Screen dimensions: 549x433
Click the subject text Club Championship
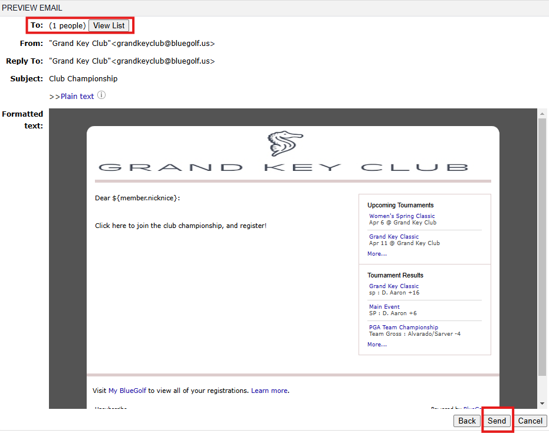tap(83, 79)
